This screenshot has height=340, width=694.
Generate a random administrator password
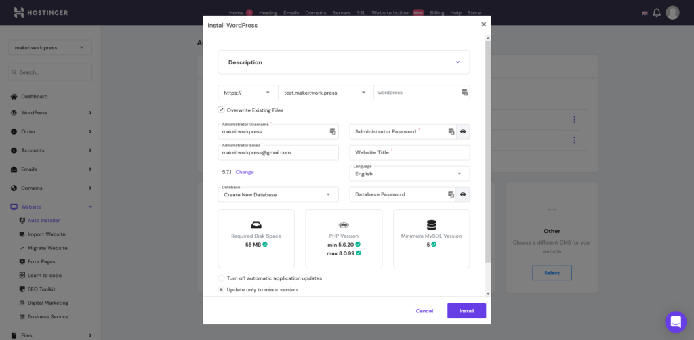click(451, 131)
